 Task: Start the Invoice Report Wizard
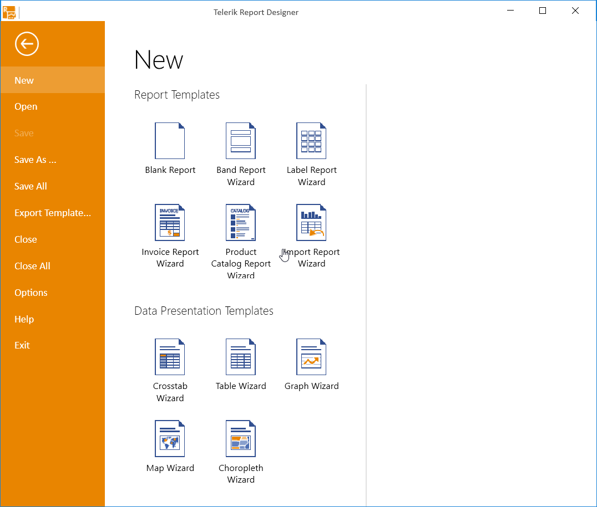(x=170, y=223)
